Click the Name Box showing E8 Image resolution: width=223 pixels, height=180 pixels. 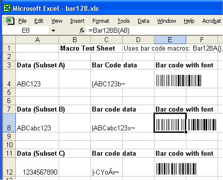(x=26, y=30)
